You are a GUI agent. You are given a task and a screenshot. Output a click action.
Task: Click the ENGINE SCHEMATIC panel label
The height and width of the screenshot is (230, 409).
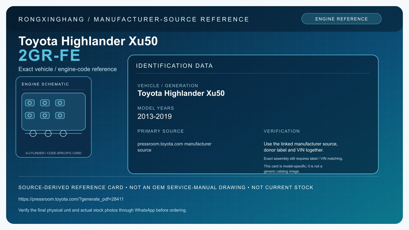coord(45,84)
